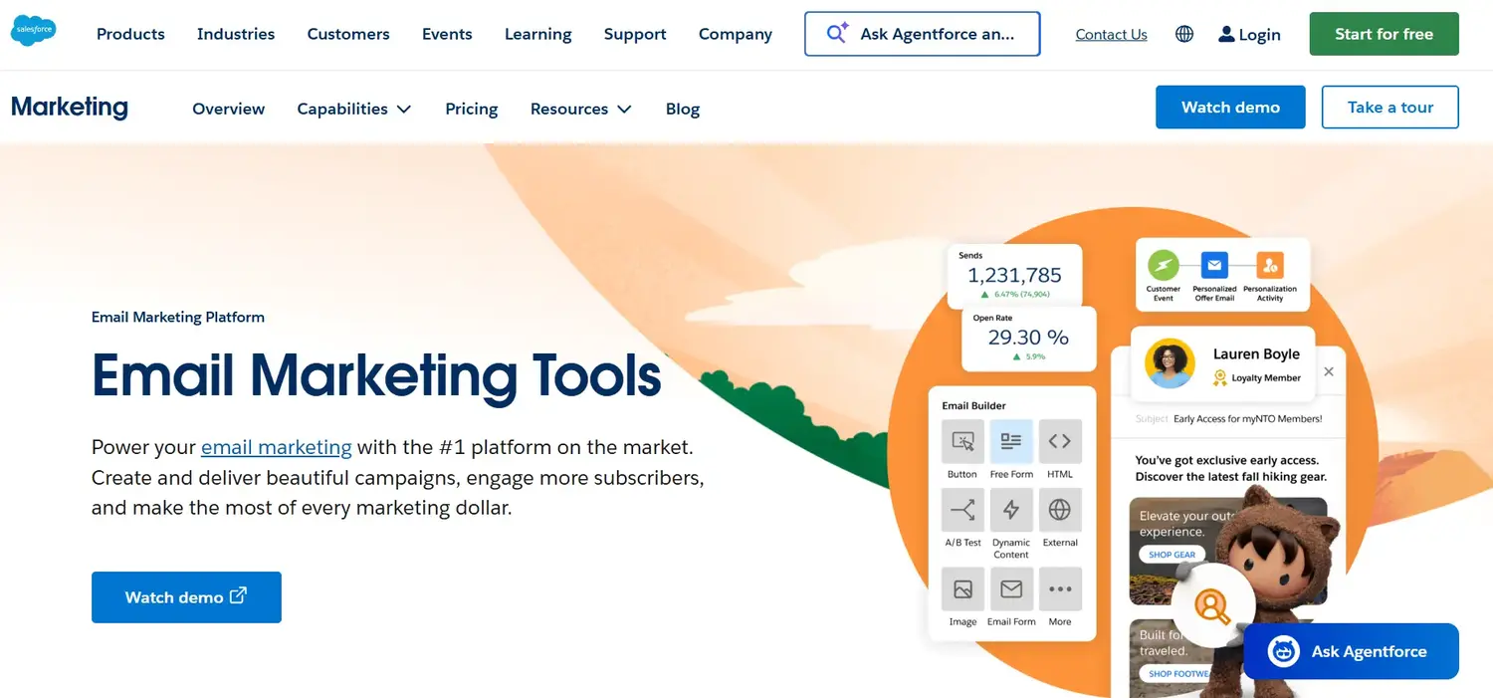Click the Take a tour button
Viewport: 1493px width, 698px height.
[1390, 107]
